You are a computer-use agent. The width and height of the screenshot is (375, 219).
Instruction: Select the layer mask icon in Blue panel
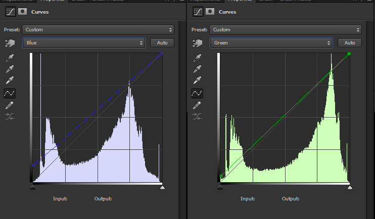(22, 12)
